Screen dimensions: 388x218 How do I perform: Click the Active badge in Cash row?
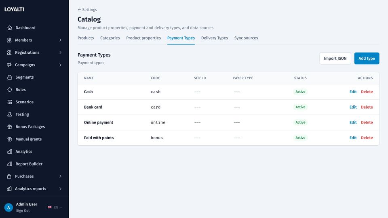[x=300, y=92]
